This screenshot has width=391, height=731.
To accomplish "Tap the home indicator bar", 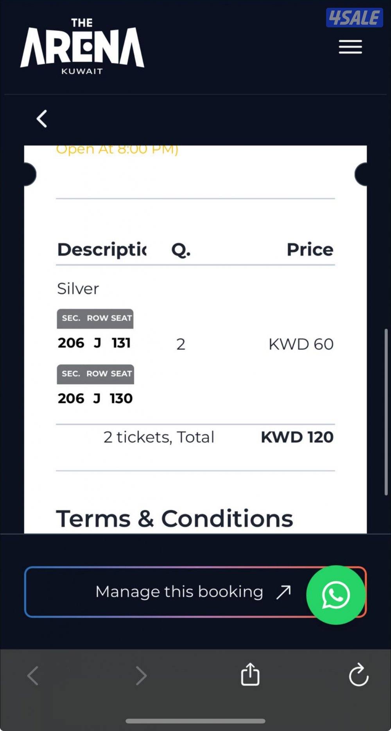I will (x=195, y=721).
